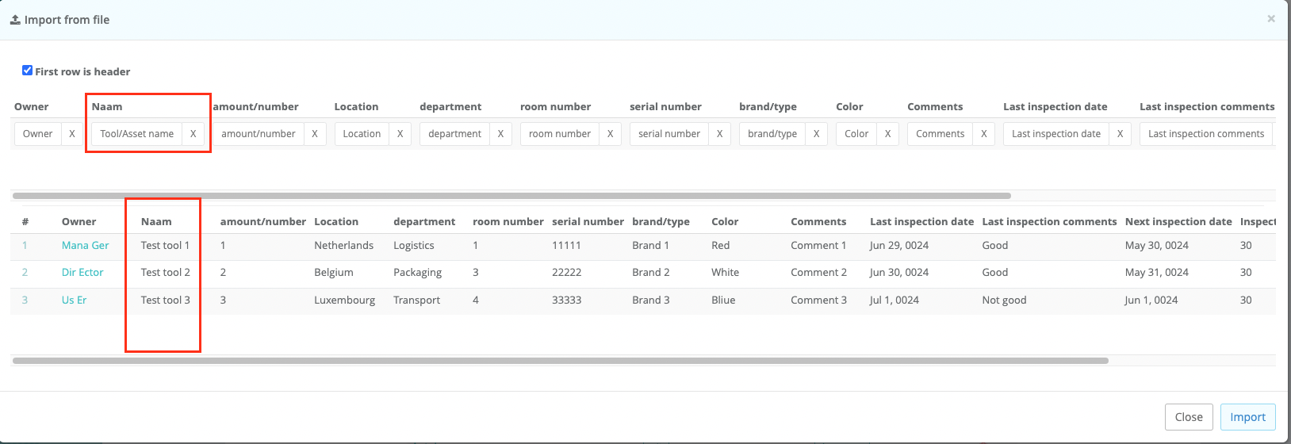
Task: Remove the amount/number mapping with X
Action: (x=315, y=134)
